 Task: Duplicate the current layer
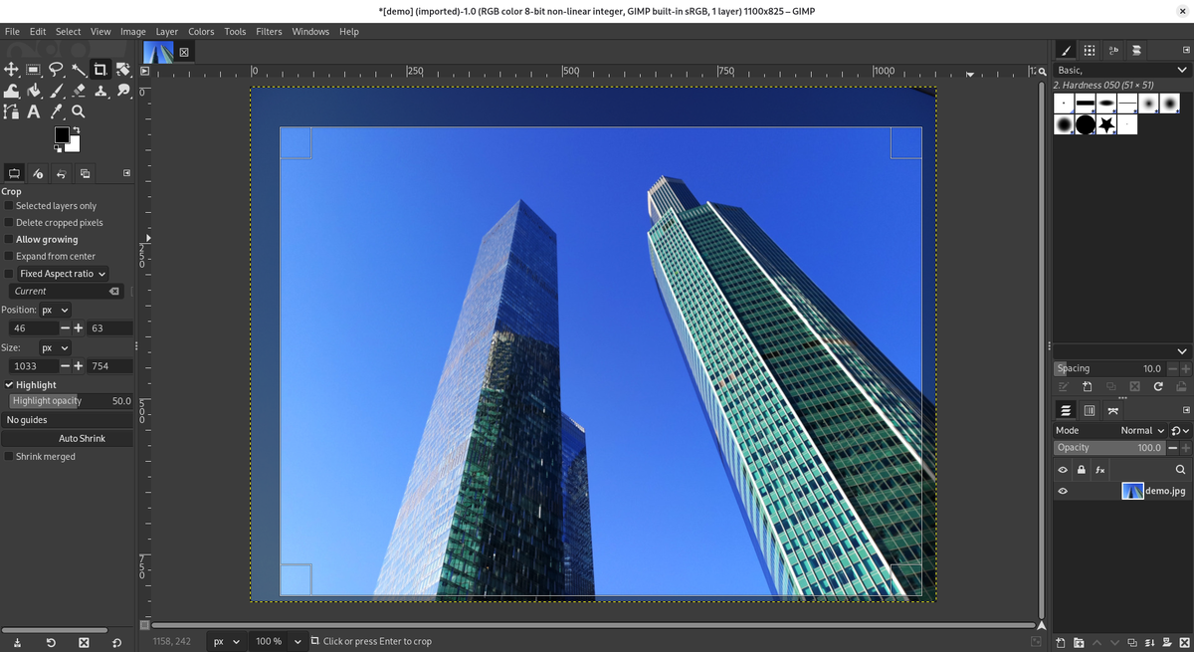(1133, 642)
